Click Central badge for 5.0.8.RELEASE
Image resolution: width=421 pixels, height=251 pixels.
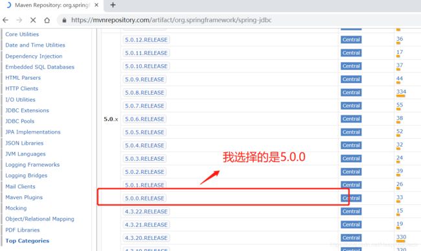coord(351,93)
